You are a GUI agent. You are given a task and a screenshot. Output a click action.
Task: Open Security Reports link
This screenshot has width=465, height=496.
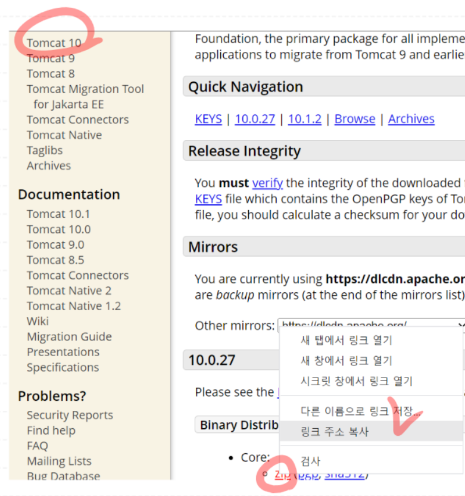point(70,416)
